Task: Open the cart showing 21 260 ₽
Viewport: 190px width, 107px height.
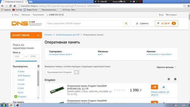Action: (167, 23)
